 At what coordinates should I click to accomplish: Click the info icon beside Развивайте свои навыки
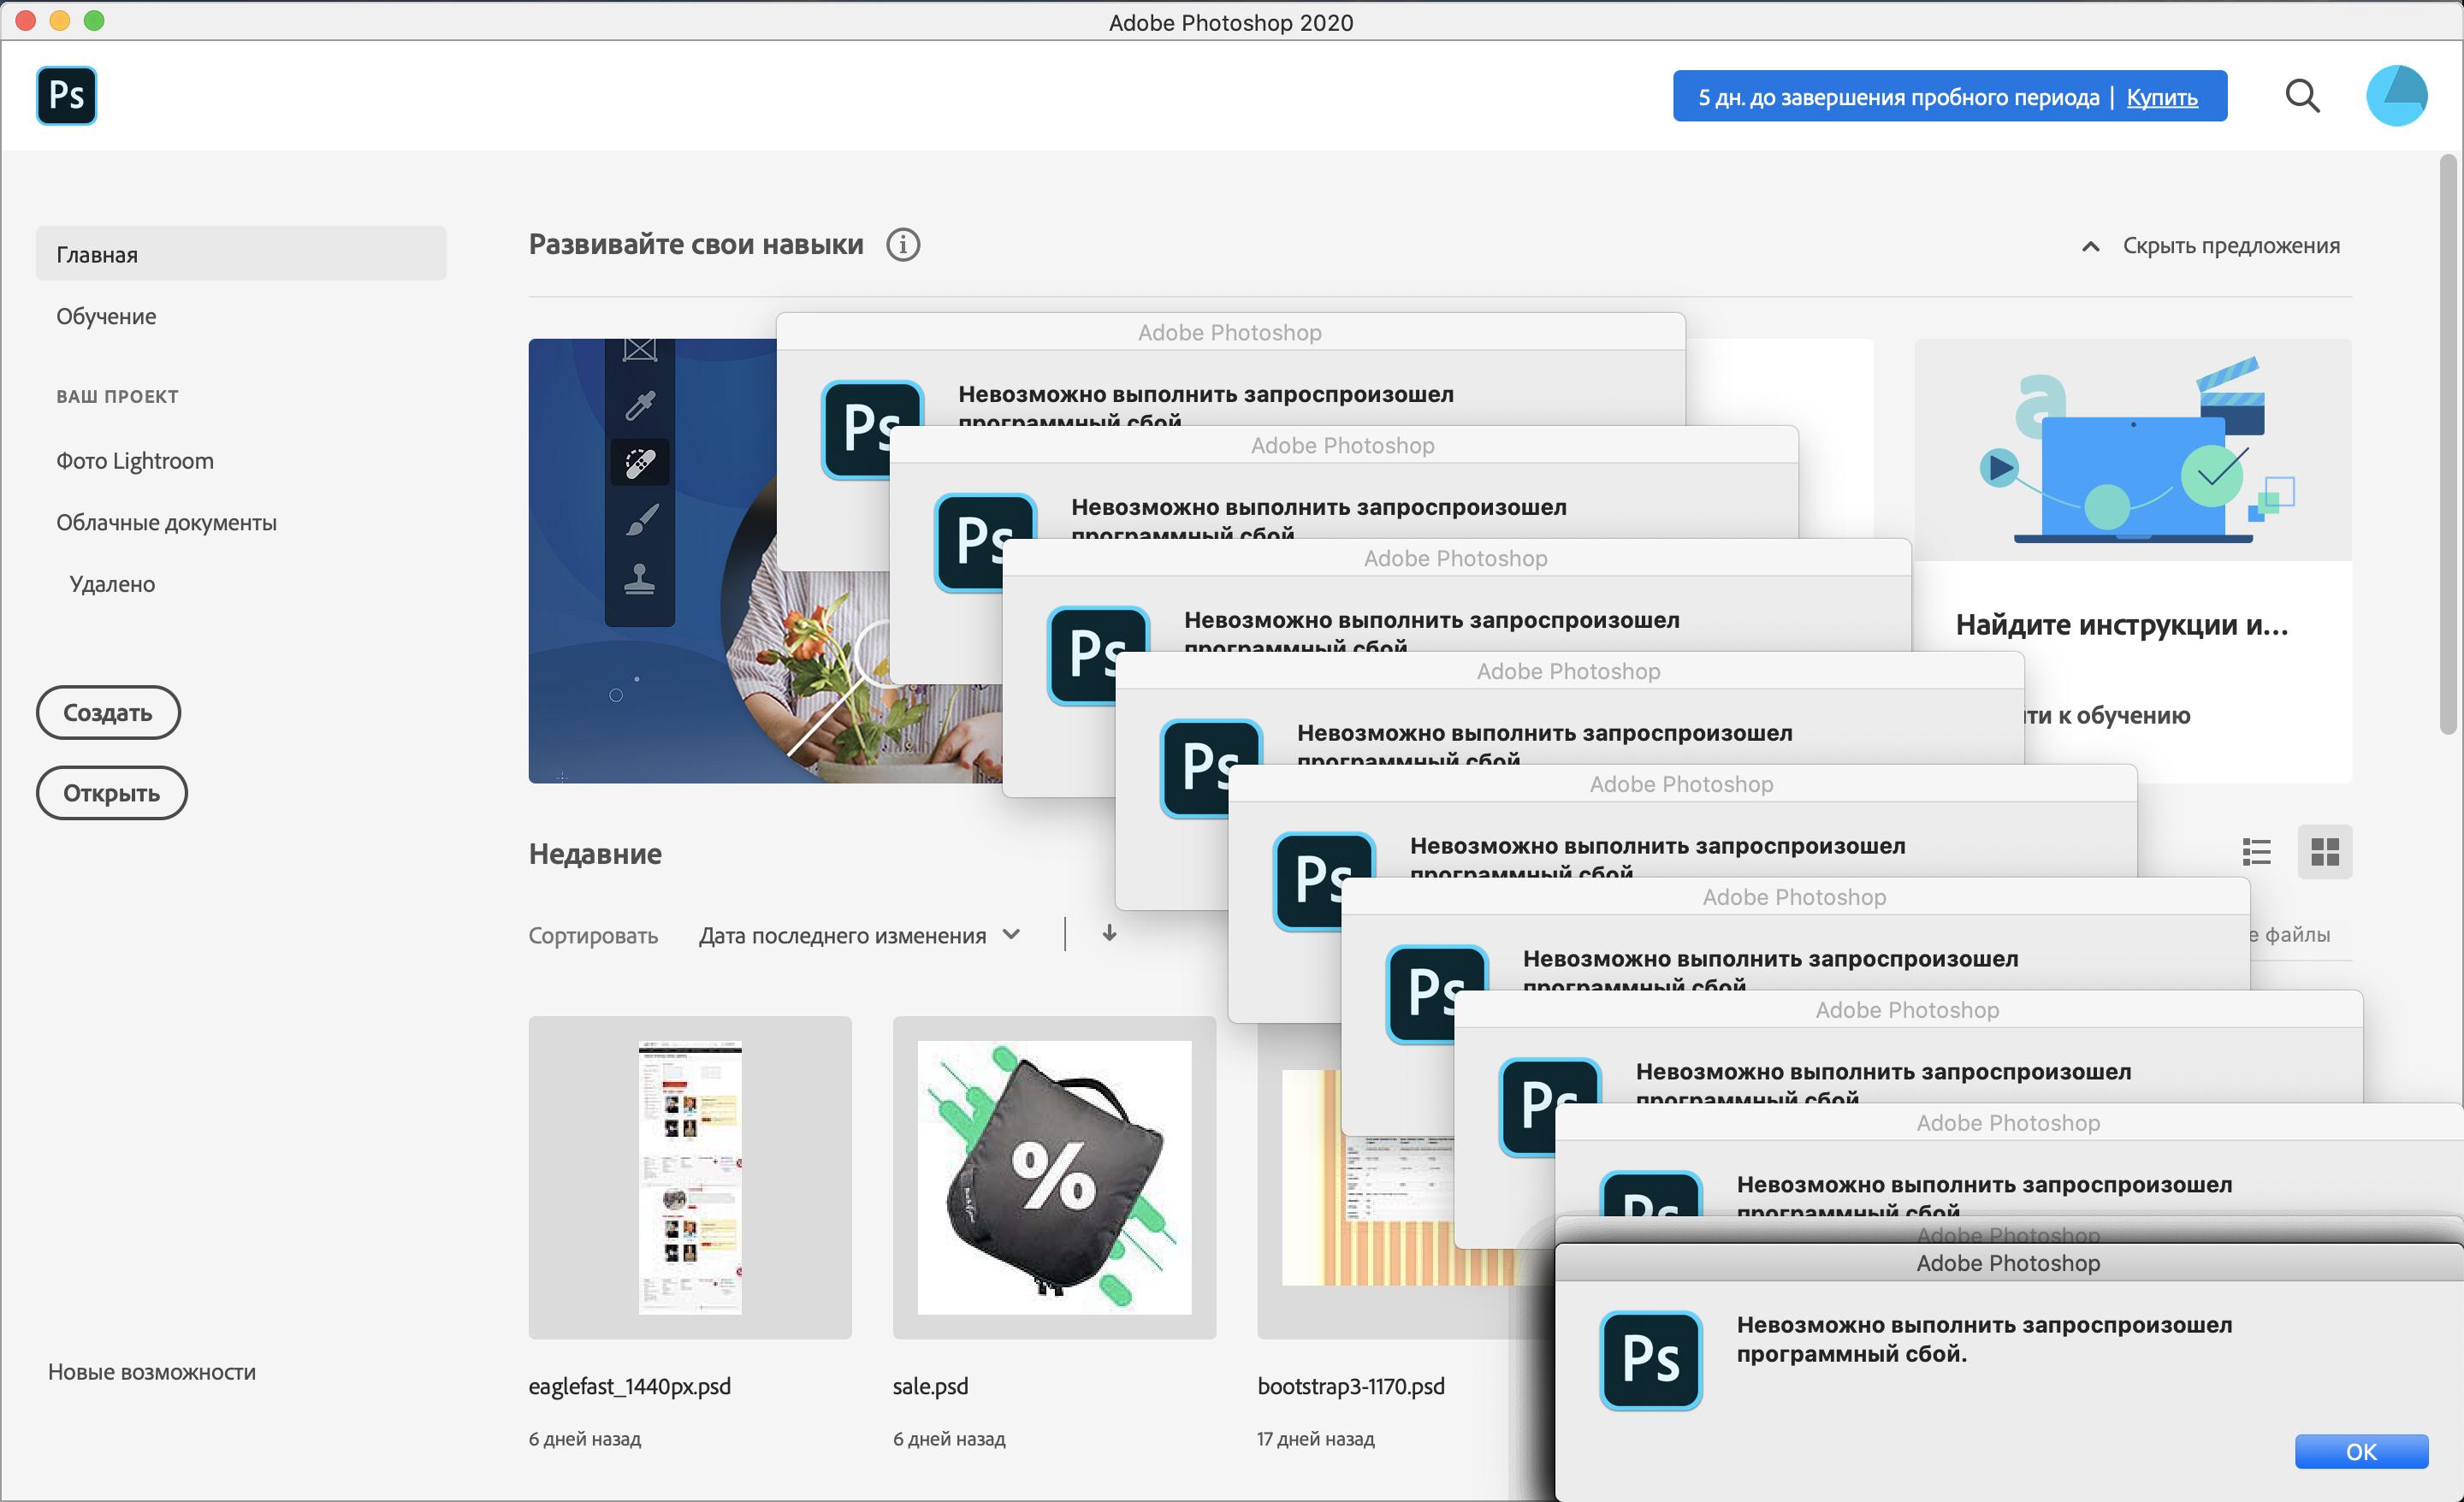click(903, 245)
